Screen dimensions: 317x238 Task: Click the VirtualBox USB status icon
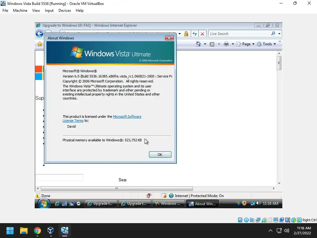point(264,220)
